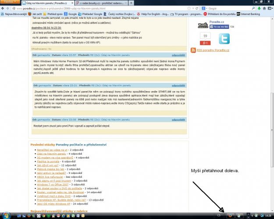The width and height of the screenshot is (274, 219).
Task: Open the 'Přihlášení do Era portálu' bookmark
Action: coord(220,14)
